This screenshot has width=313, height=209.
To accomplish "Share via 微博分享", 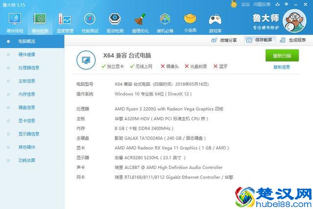I will click(224, 40).
